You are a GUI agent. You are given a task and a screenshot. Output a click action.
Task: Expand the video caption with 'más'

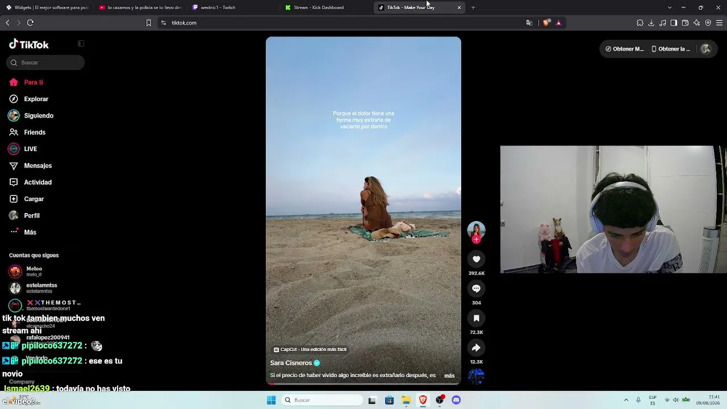449,375
